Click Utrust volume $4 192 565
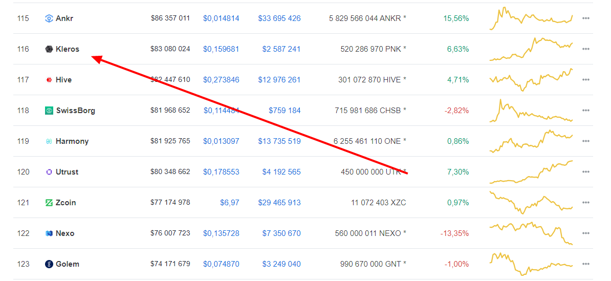The height and width of the screenshot is (281, 611). (282, 172)
